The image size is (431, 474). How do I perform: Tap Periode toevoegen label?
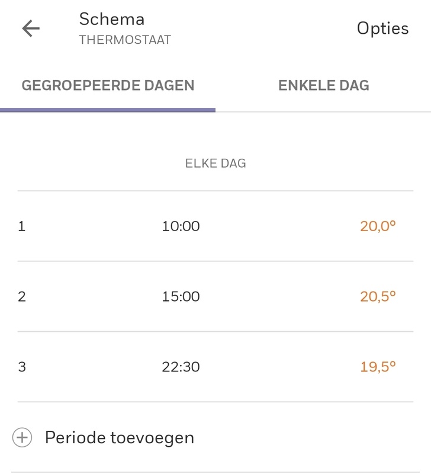pos(120,438)
